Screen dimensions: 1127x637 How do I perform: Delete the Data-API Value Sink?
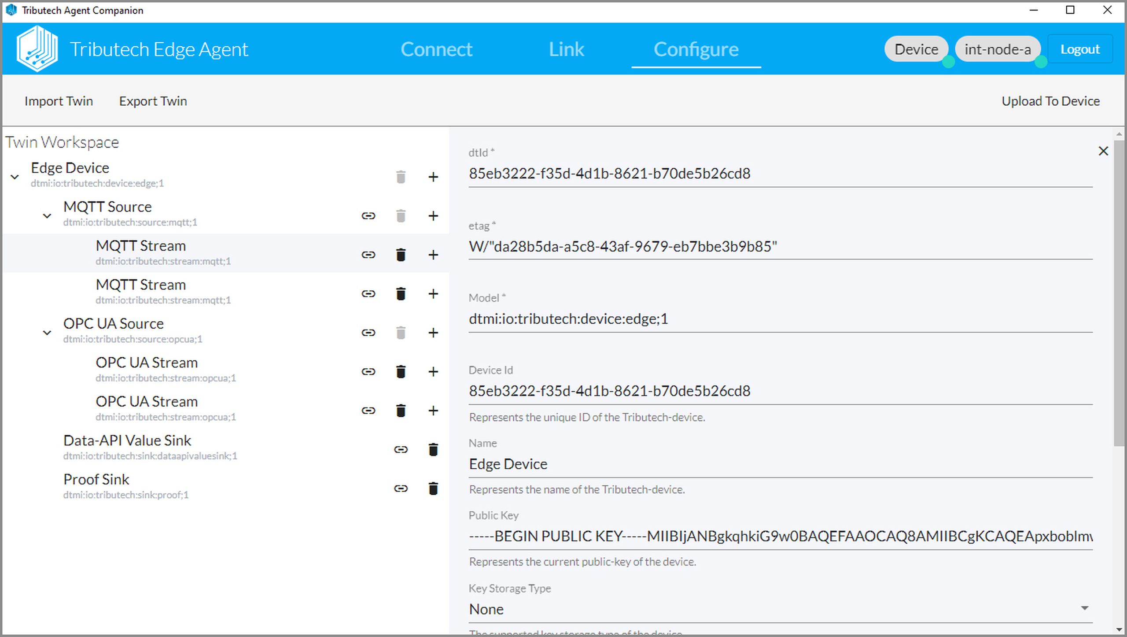point(433,449)
